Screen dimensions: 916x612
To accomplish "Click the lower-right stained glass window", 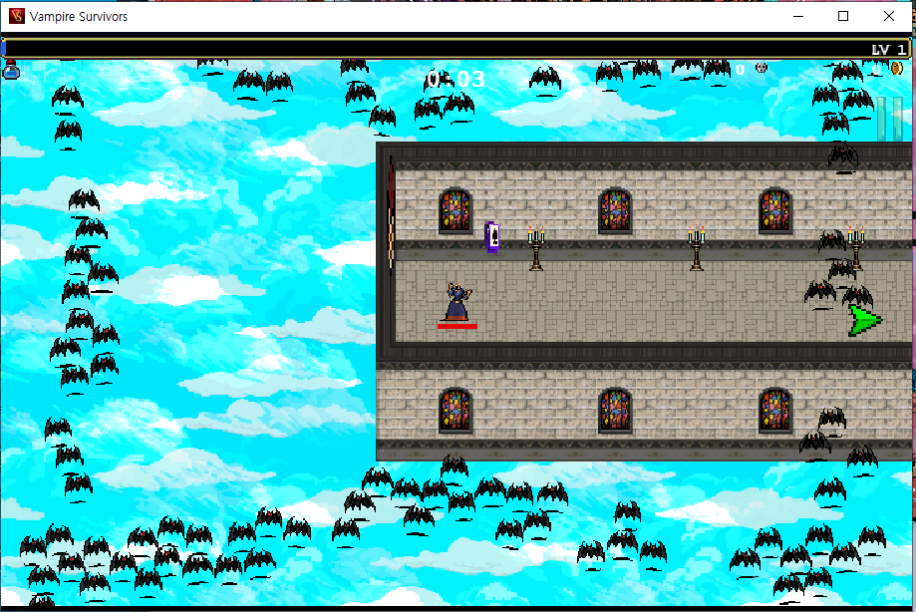I will pos(775,411).
